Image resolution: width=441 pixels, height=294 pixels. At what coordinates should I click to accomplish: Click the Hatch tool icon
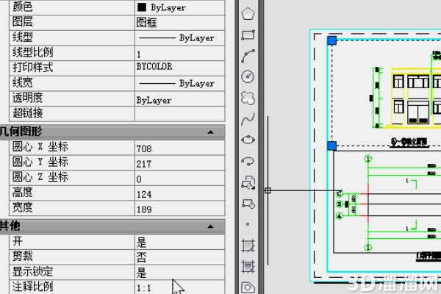click(x=248, y=245)
